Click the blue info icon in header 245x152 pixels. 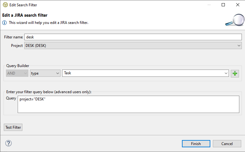coord(4,23)
